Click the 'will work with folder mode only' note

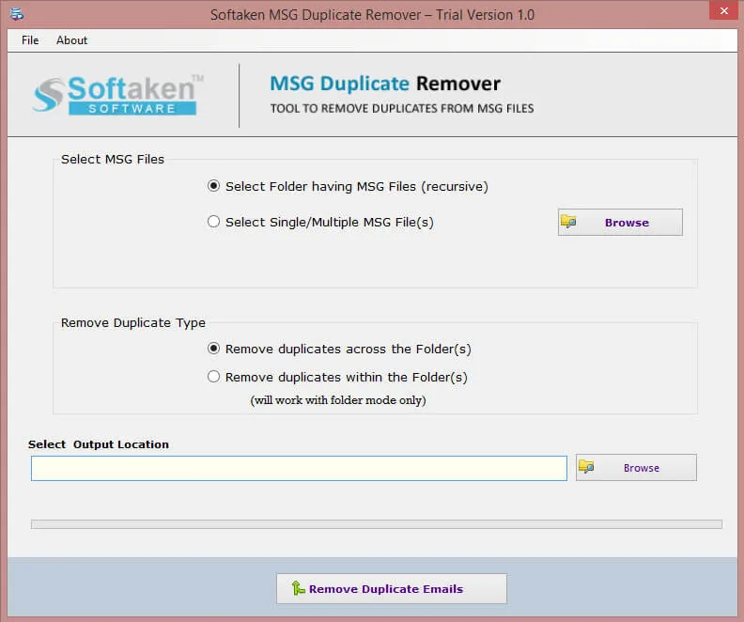pos(337,400)
